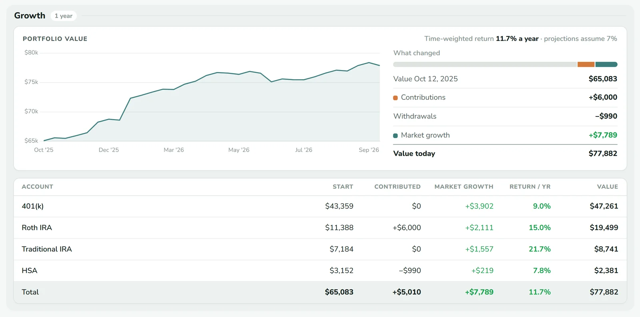Click the Total contributed +$5,010
The width and height of the screenshot is (640, 317).
pyautogui.click(x=406, y=292)
